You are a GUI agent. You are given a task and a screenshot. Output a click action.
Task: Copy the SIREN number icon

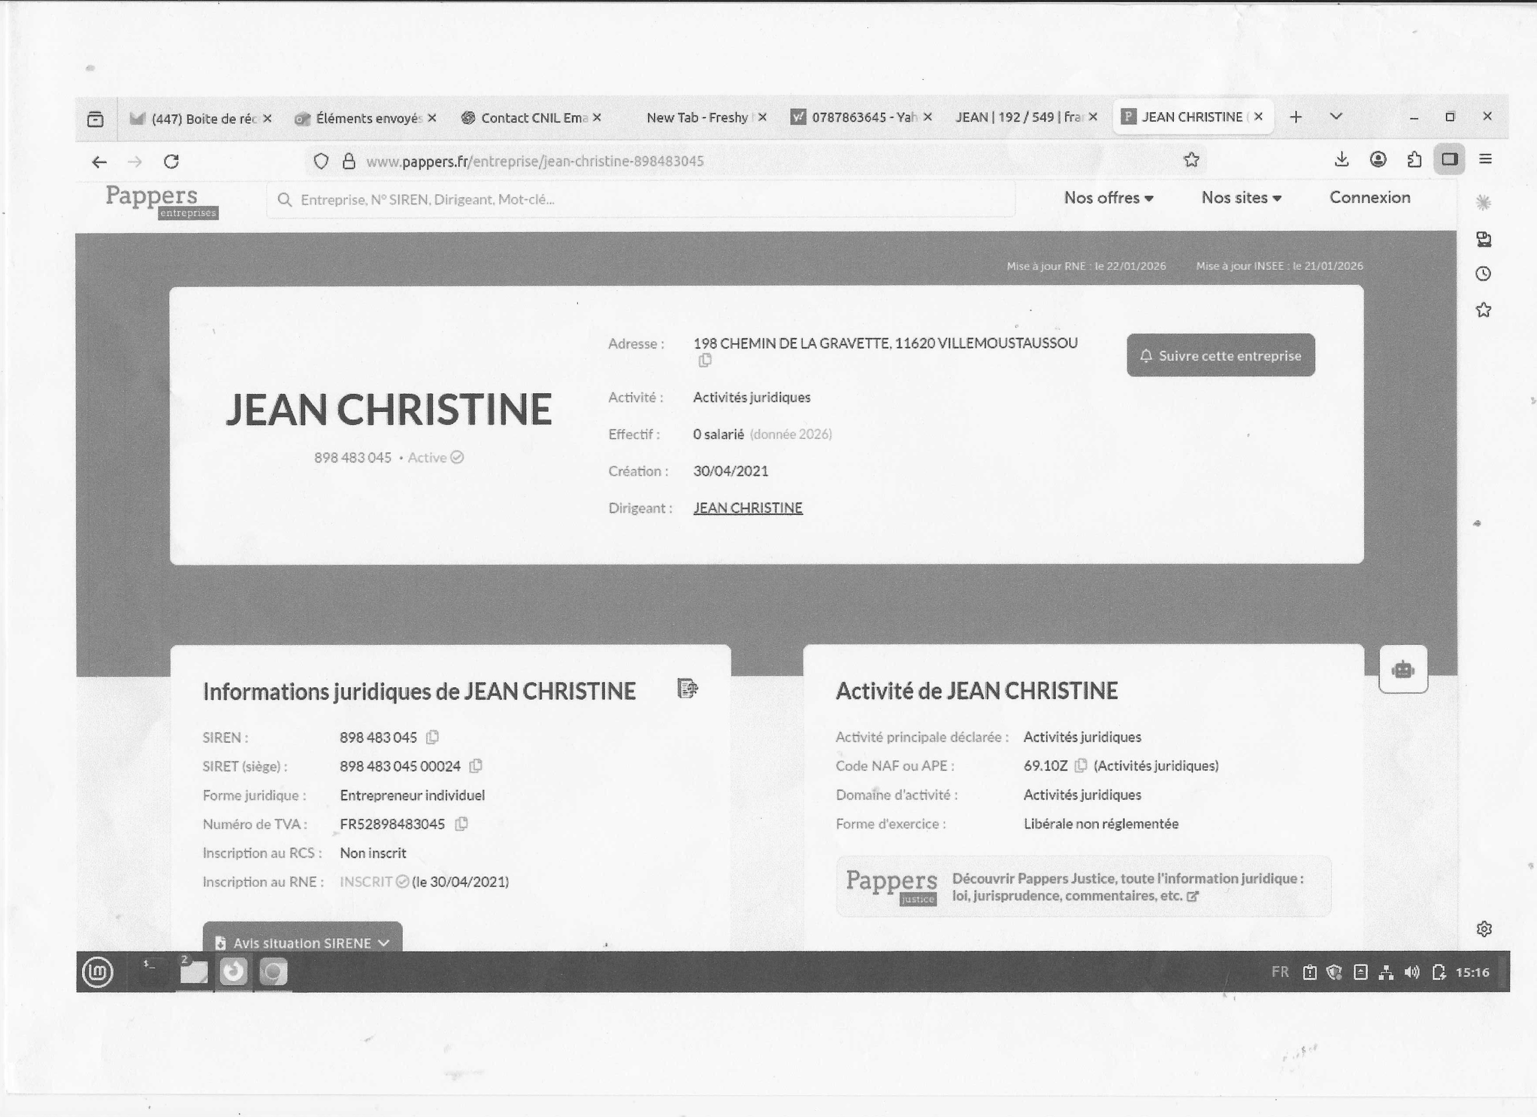point(432,737)
